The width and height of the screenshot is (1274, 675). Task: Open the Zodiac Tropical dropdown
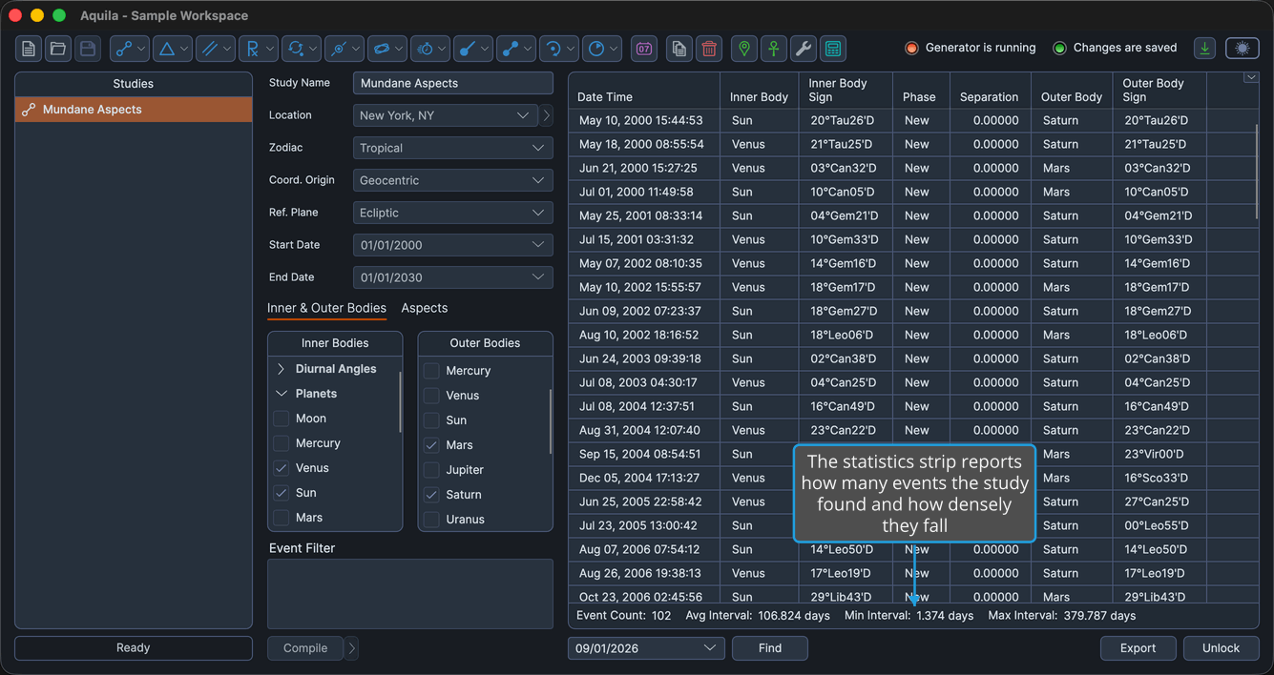click(453, 148)
